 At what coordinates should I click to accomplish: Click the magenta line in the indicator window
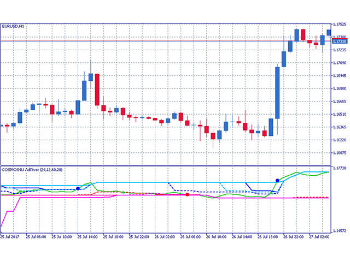[x=164, y=198]
